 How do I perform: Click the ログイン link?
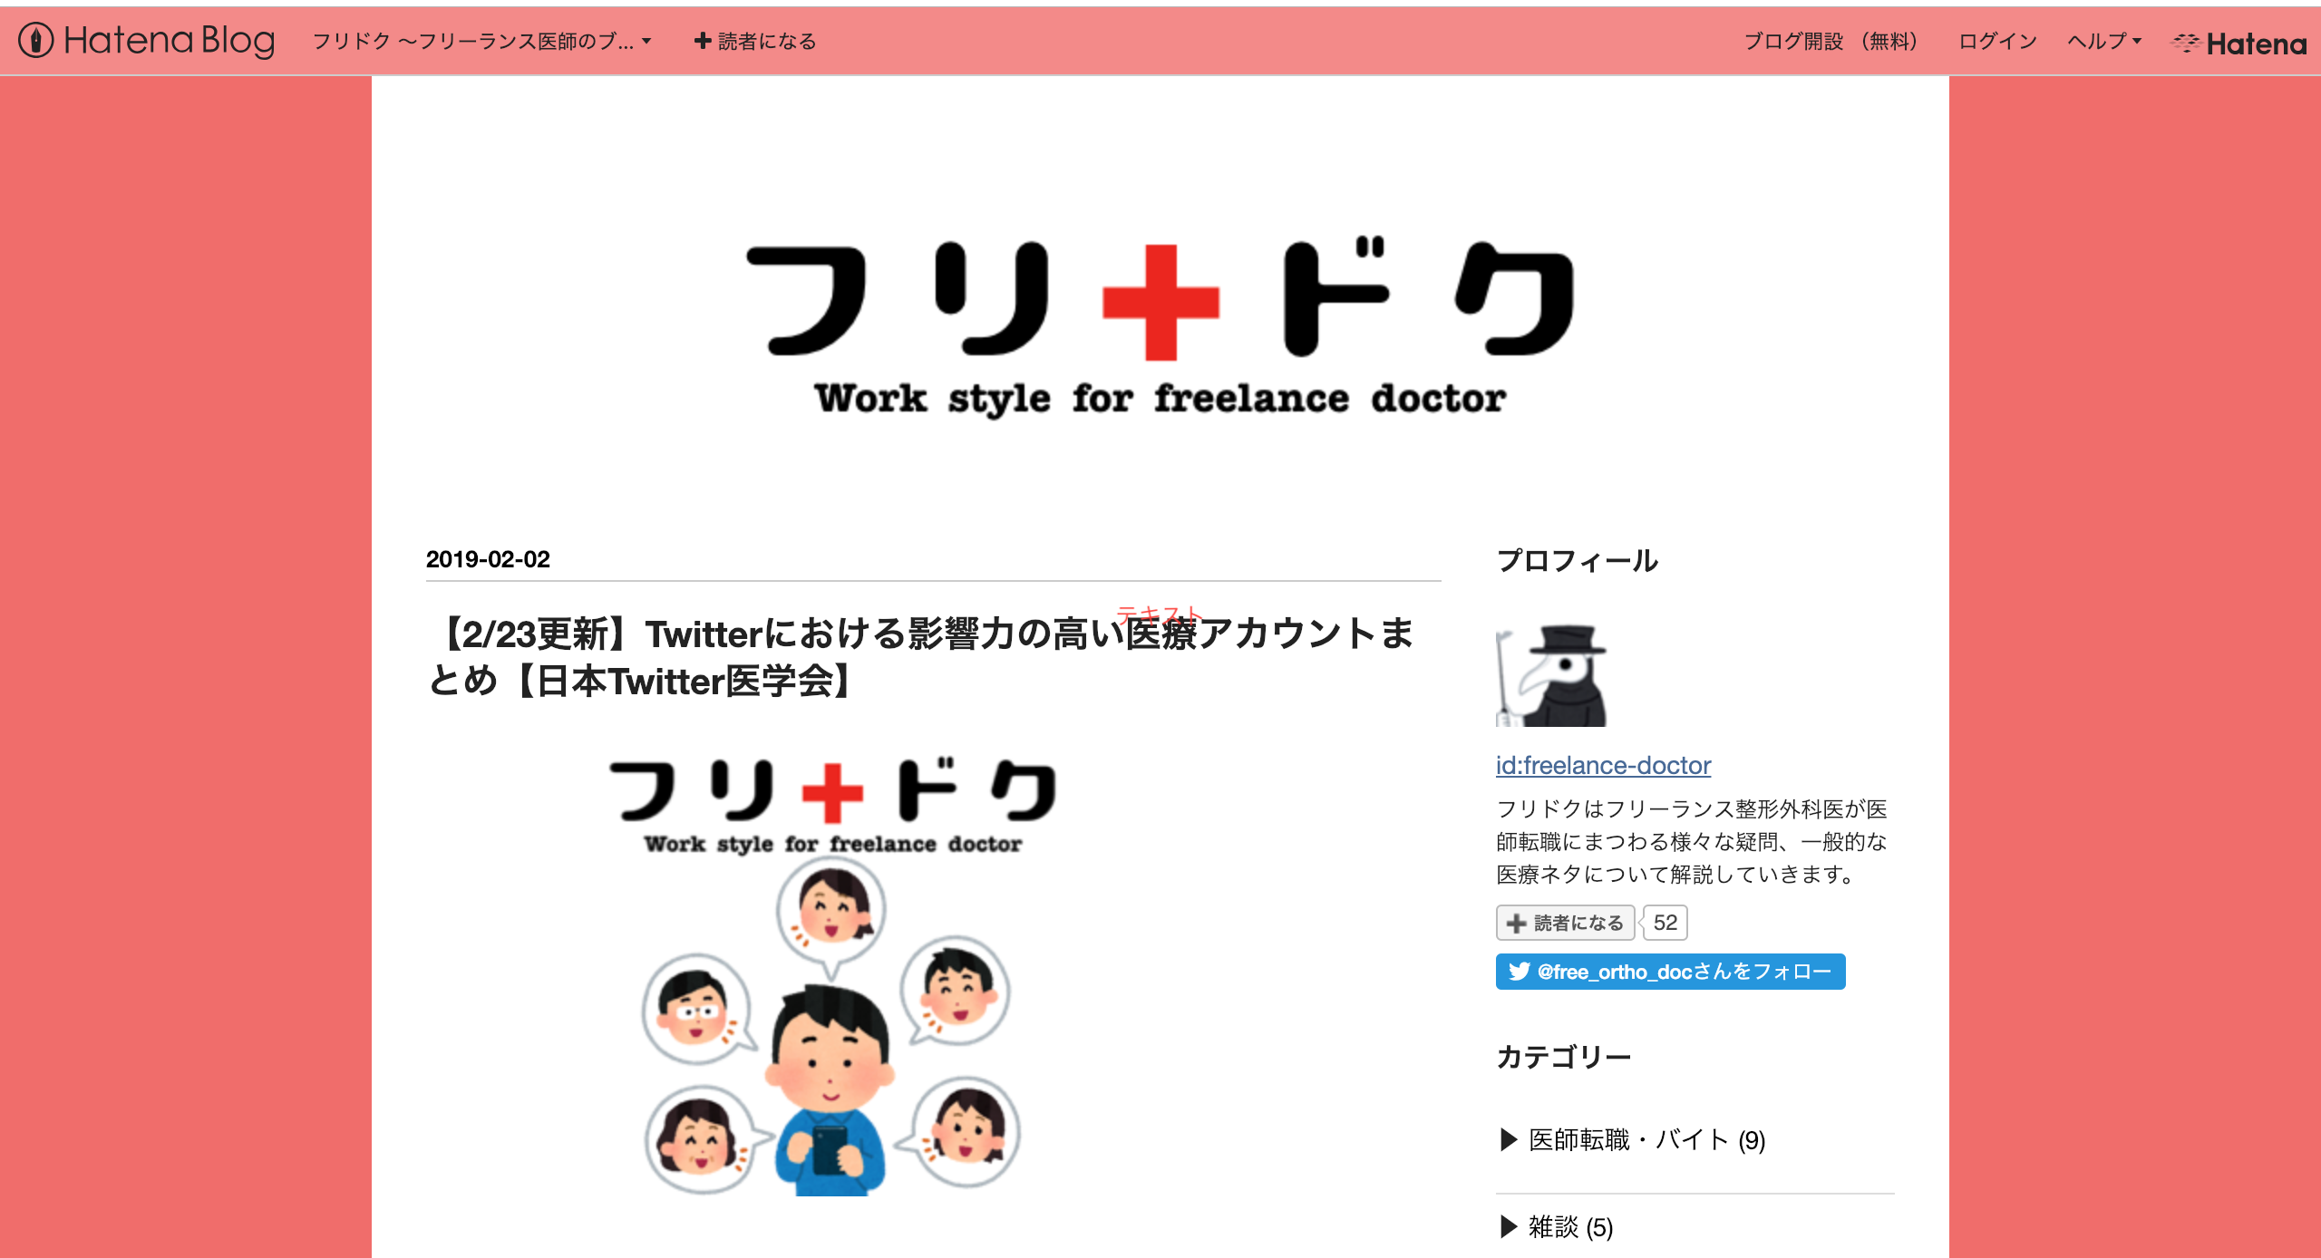coord(1997,41)
